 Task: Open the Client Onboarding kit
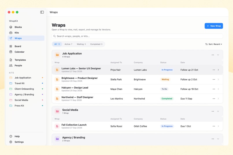pyautogui.click(x=26, y=89)
